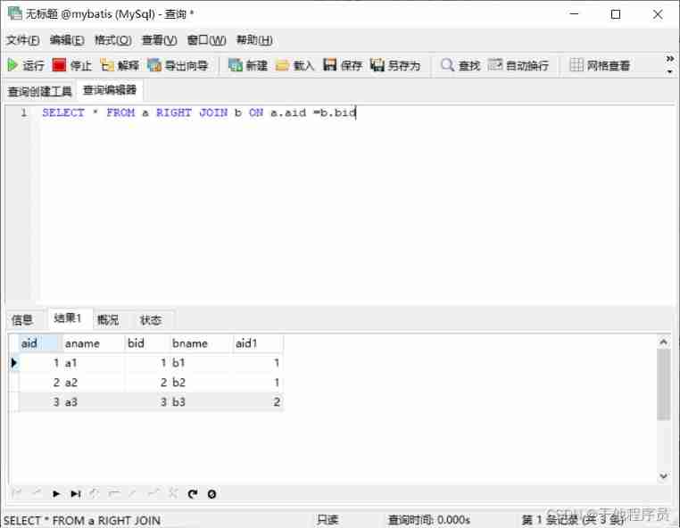Click the Explain (解释) toolbar icon
Screen dimensions: 680x528
click(x=120, y=65)
